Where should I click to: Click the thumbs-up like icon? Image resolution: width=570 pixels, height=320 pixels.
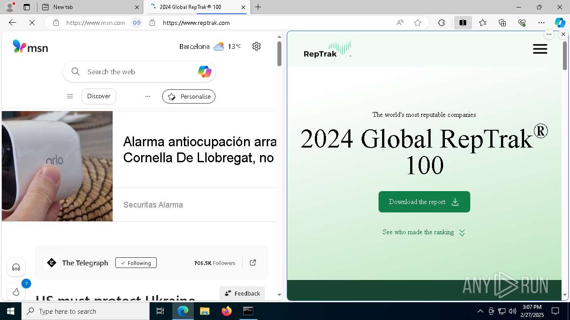pyautogui.click(x=16, y=292)
